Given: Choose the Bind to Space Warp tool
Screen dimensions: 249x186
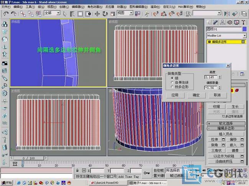Looking at the screenshot, I should pyautogui.click(x=38, y=14).
